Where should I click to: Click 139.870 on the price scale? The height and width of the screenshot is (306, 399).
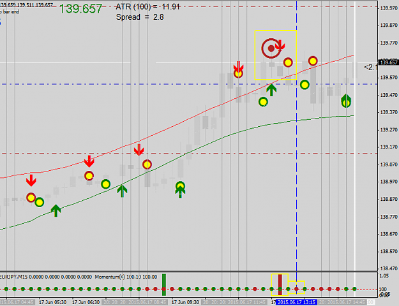pyautogui.click(x=389, y=25)
